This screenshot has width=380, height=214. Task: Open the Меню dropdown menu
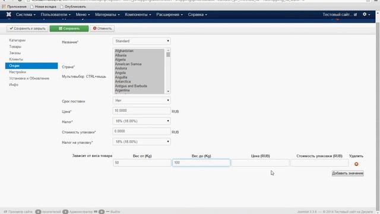coord(83,14)
